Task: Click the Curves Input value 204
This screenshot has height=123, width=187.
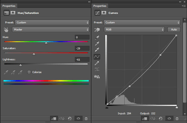Action: (x=129, y=113)
